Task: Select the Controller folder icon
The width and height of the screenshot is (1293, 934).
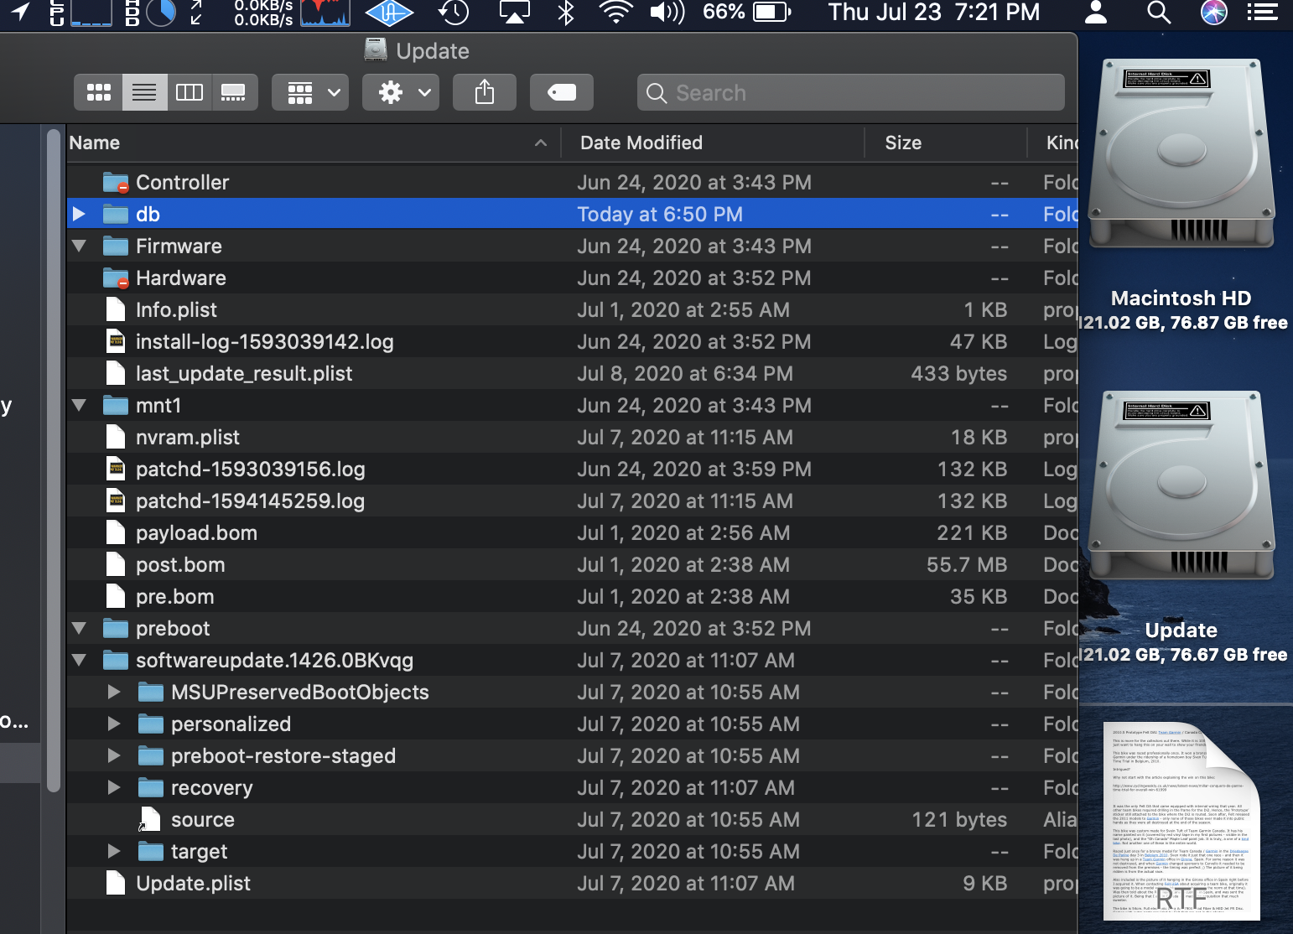Action: 116,182
